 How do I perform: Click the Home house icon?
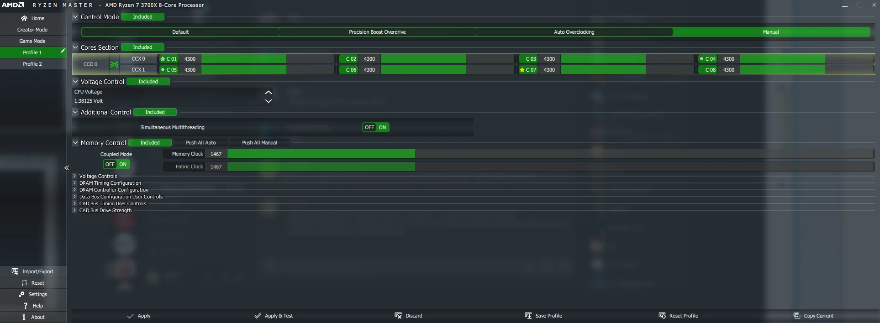pyautogui.click(x=24, y=18)
